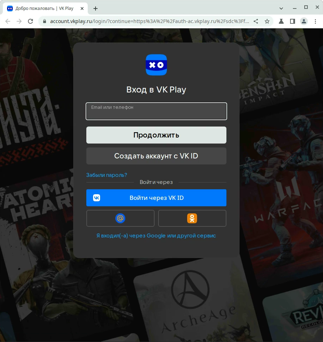This screenshot has width=323, height=342.
Task: Click the VK logo inside the blue button
Action: [x=97, y=198]
